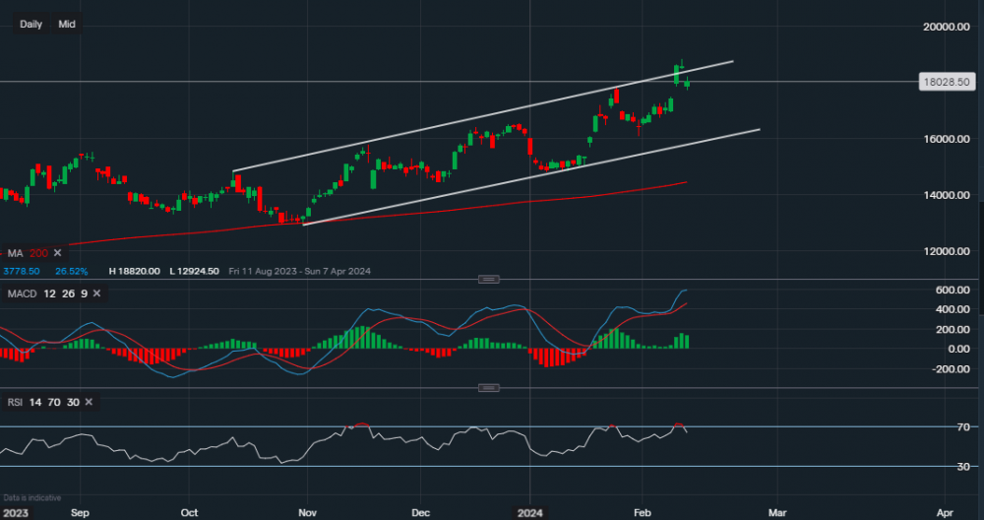Click the MA indicator label
The width and height of the screenshot is (984, 520).
tap(18, 253)
